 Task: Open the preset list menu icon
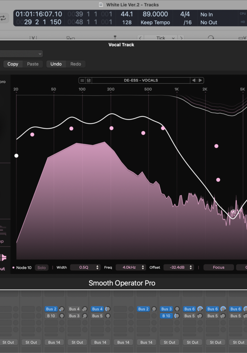click(82, 80)
